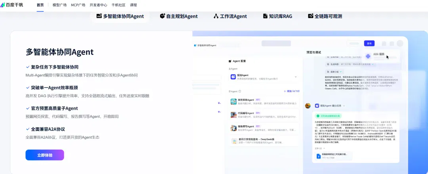Click the 报告撰写Agent name text
Image resolution: width=428 pixels, height=174 pixels.
[246, 126]
